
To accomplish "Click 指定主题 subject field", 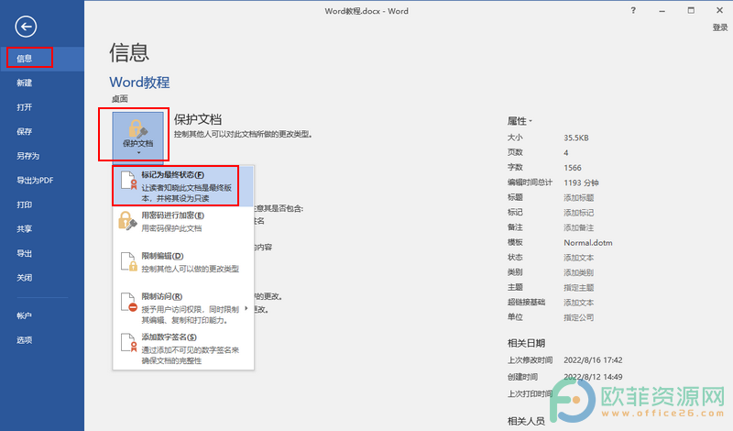I will tap(579, 288).
